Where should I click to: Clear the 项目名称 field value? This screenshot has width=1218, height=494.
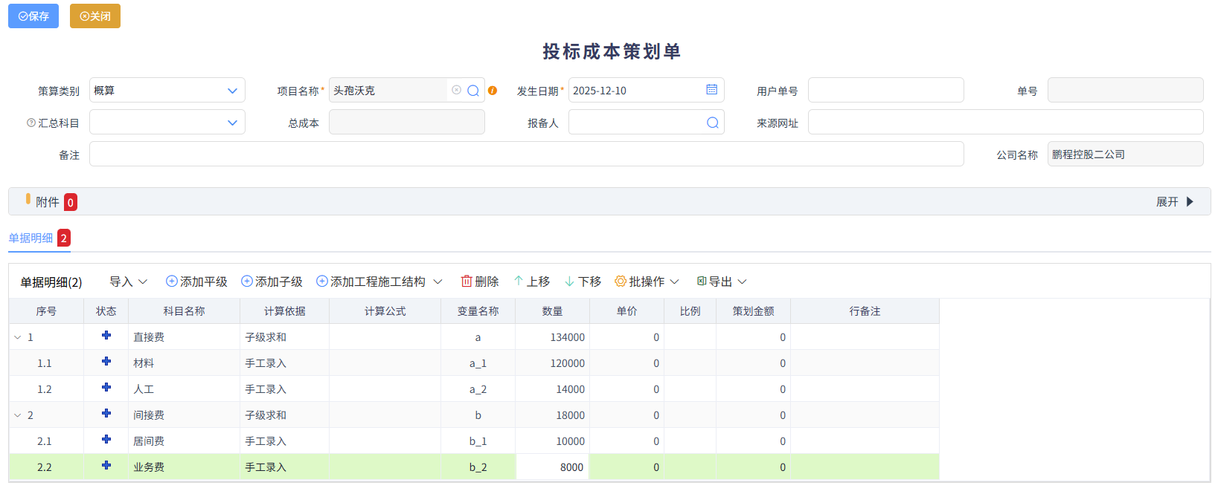[456, 90]
